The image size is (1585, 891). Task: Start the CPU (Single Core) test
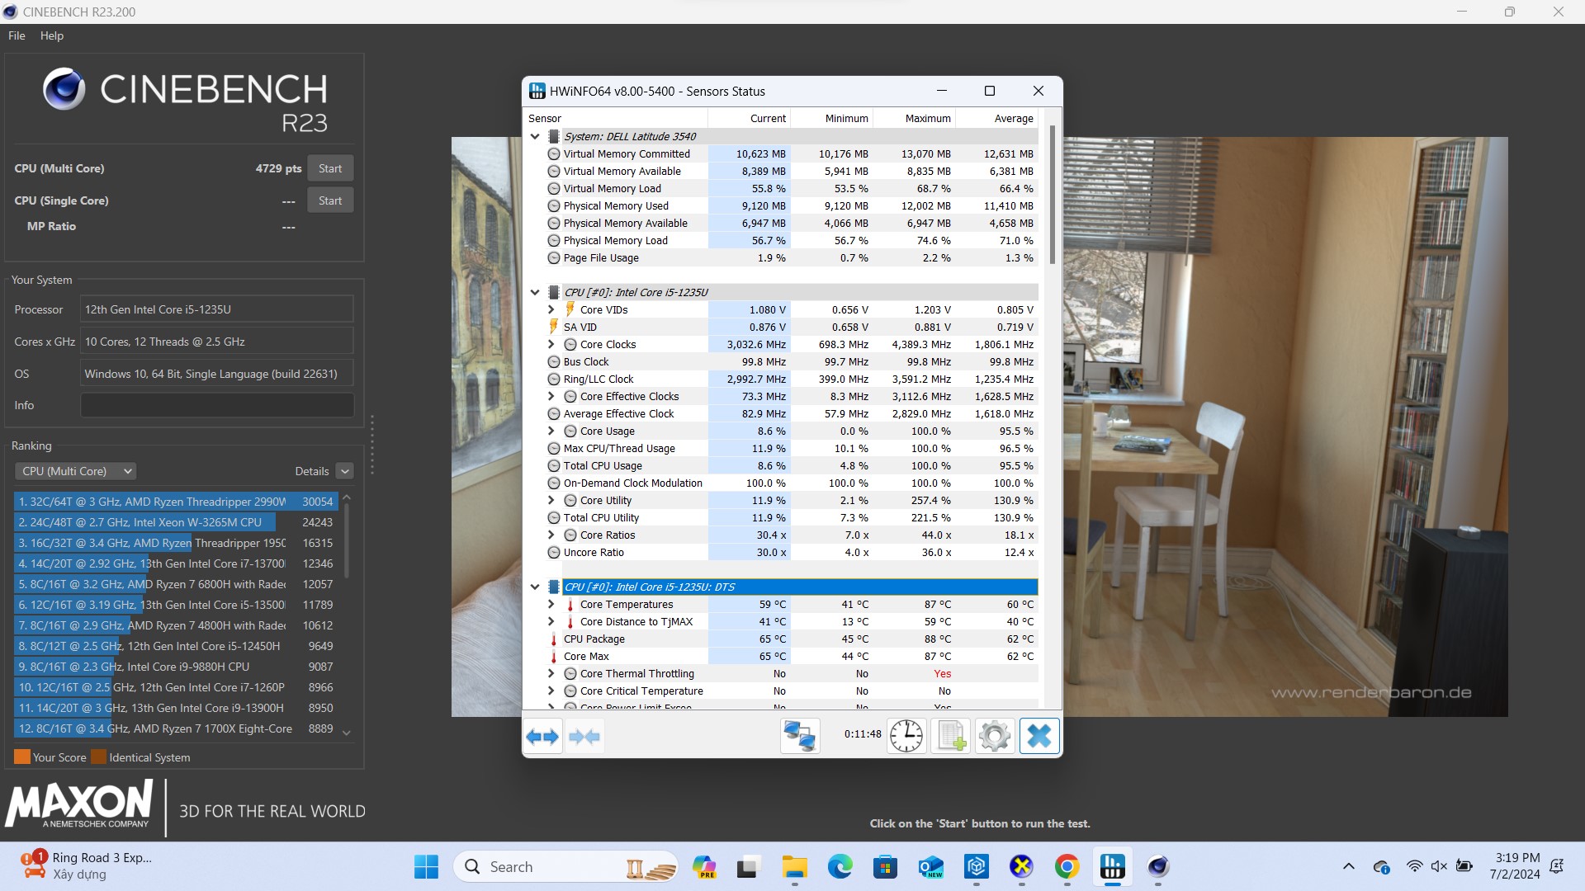click(330, 200)
